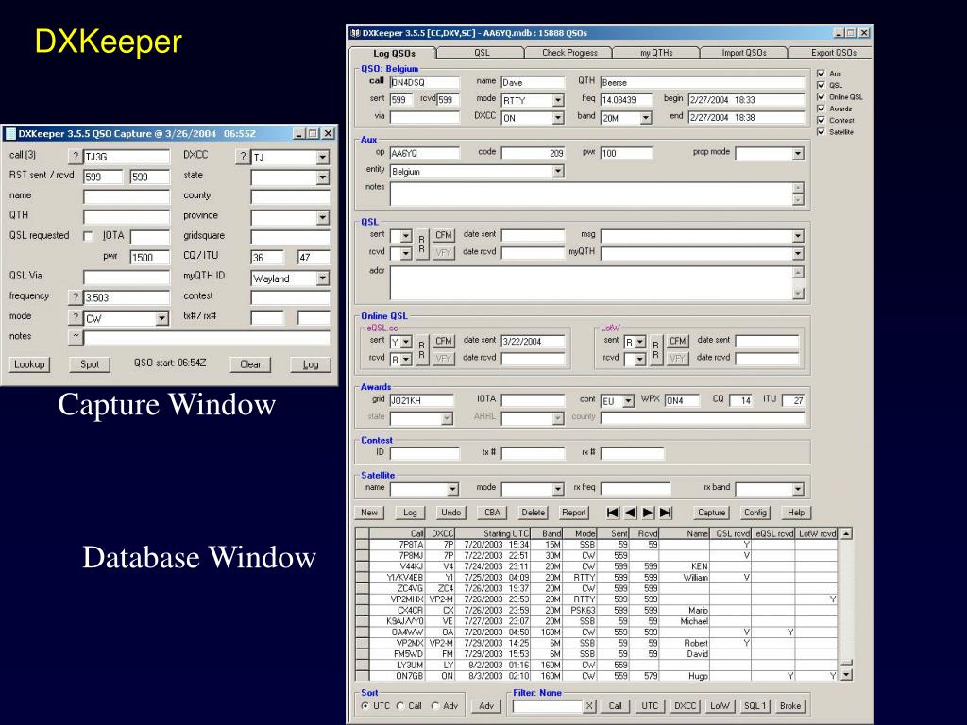Viewport: 967px width, 725px height.
Task: Click the Undo button
Action: pyautogui.click(x=450, y=513)
